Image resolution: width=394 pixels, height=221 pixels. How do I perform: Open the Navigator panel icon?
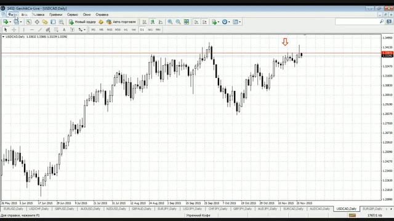click(x=45, y=22)
